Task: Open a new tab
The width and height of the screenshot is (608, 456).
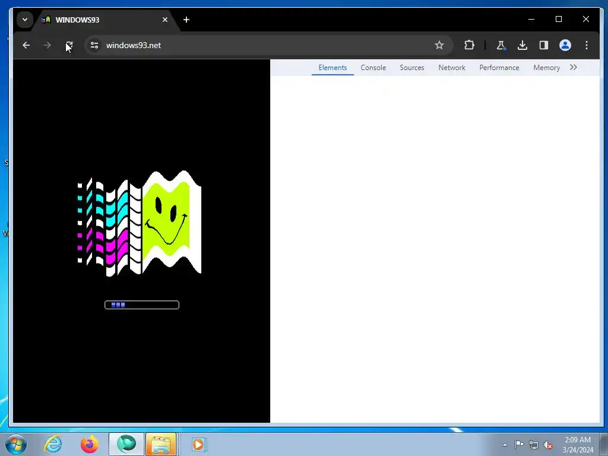Action: [186, 20]
